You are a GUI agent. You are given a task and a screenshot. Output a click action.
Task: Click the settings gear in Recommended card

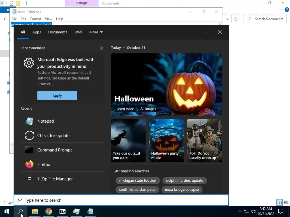[29, 63]
